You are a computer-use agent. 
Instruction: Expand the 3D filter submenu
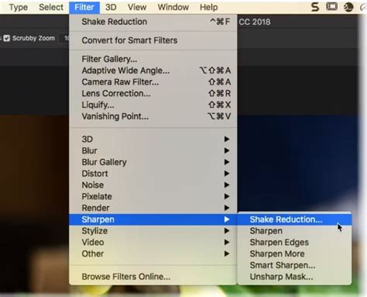pyautogui.click(x=153, y=139)
